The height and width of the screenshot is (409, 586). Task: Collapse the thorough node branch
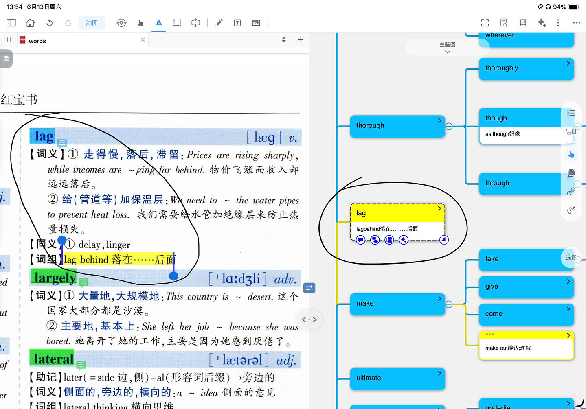point(449,127)
